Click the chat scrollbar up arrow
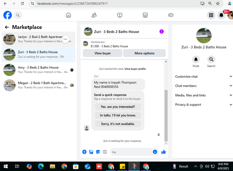The height and width of the screenshot is (171, 233). click(166, 62)
